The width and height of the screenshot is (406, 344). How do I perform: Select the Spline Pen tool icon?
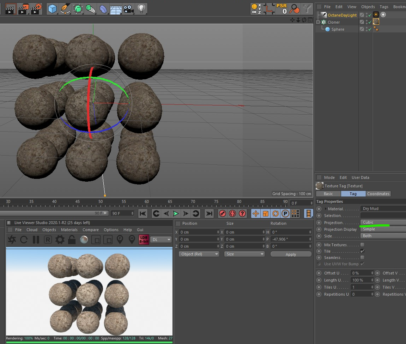point(65,8)
